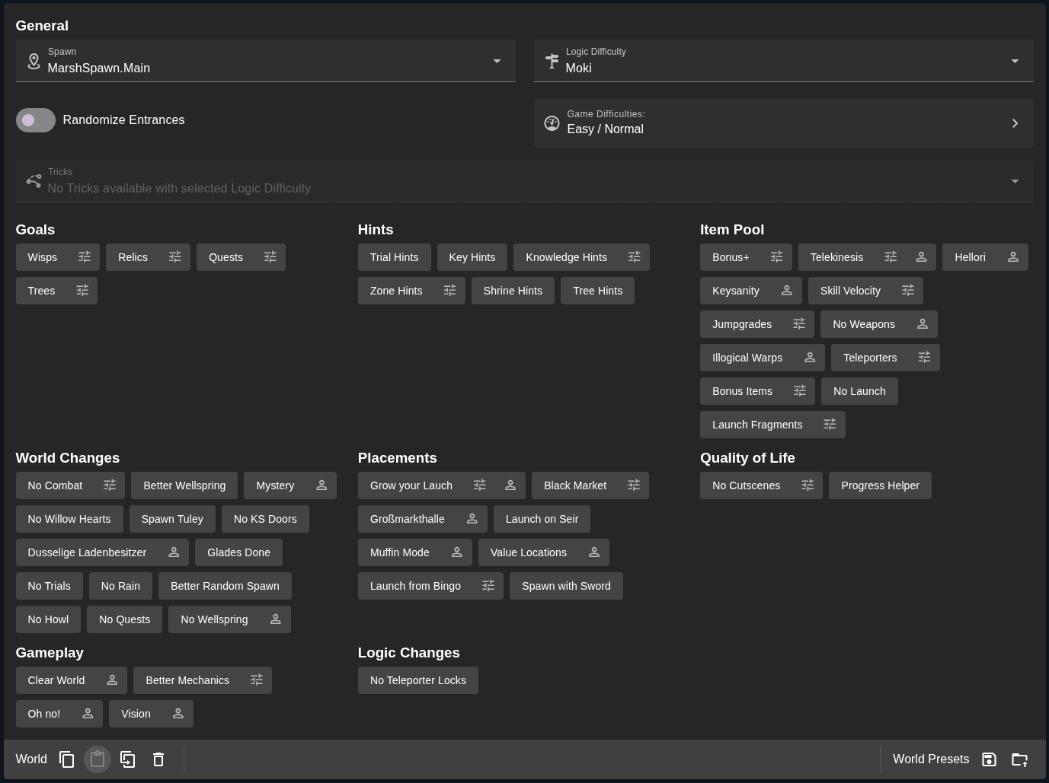Screen dimensions: 1049x783
Task: Toggle the Better Random Spawn chip
Action: (x=225, y=586)
